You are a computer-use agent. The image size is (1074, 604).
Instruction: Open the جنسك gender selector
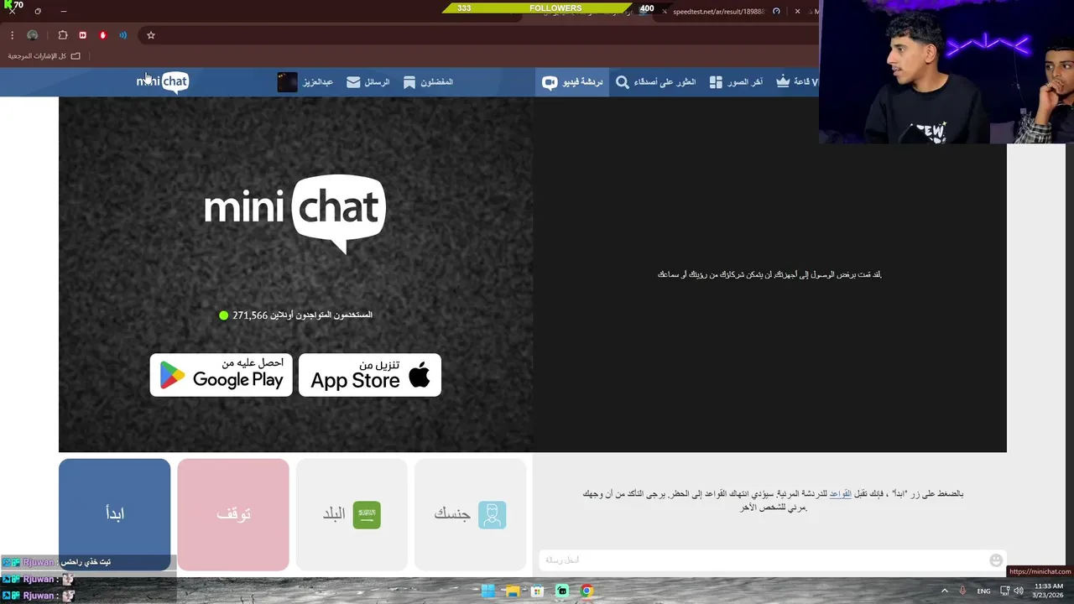tap(470, 514)
